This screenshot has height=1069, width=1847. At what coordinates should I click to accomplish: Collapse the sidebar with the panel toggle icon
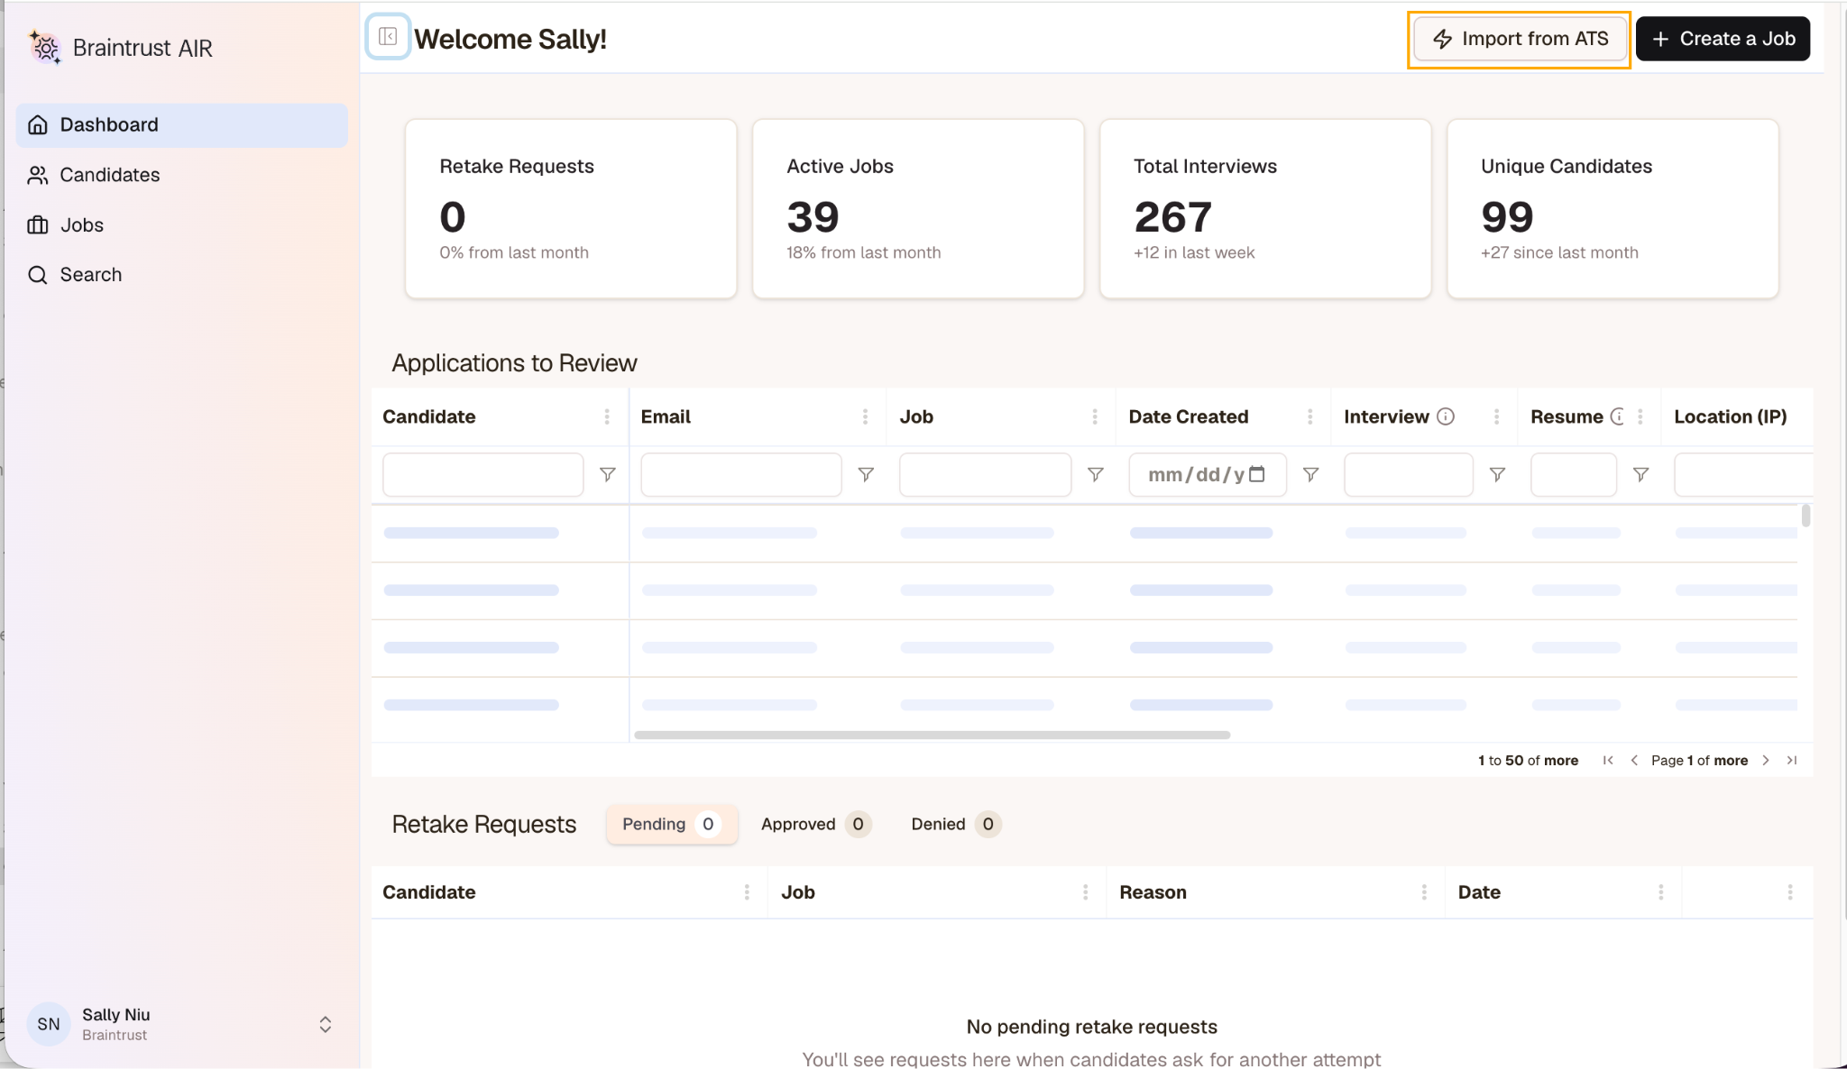[388, 37]
